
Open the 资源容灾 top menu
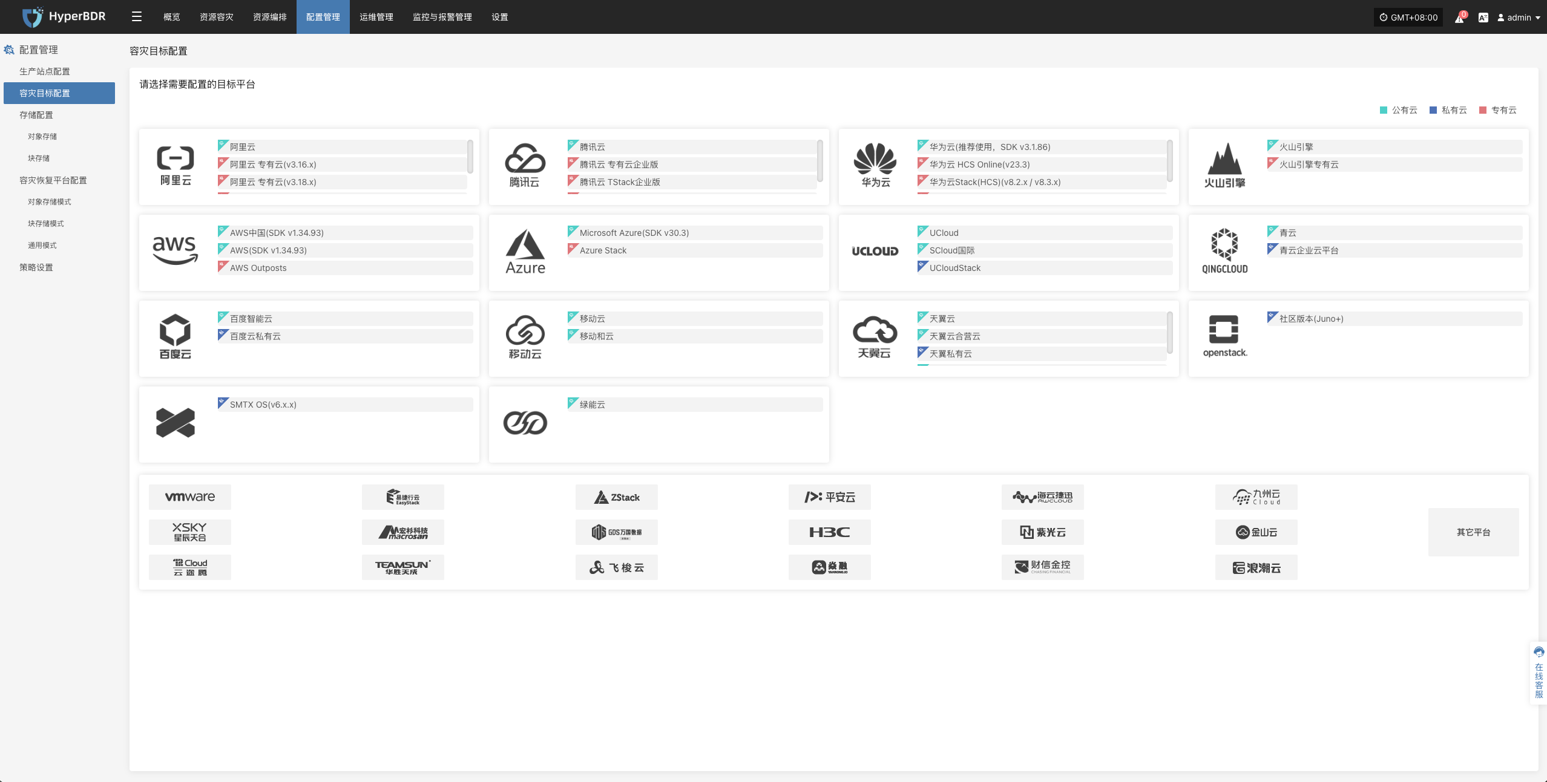tap(217, 17)
